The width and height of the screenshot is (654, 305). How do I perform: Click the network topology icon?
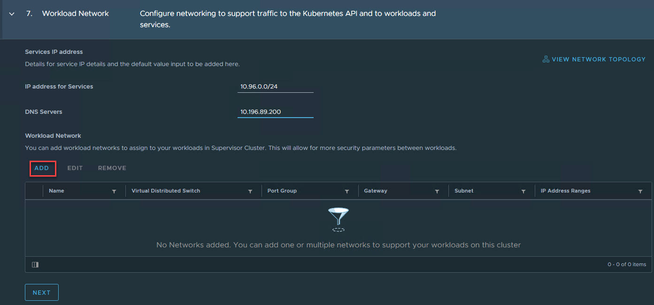point(546,60)
